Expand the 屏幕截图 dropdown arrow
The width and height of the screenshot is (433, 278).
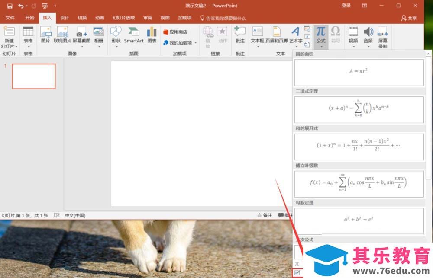click(x=82, y=47)
